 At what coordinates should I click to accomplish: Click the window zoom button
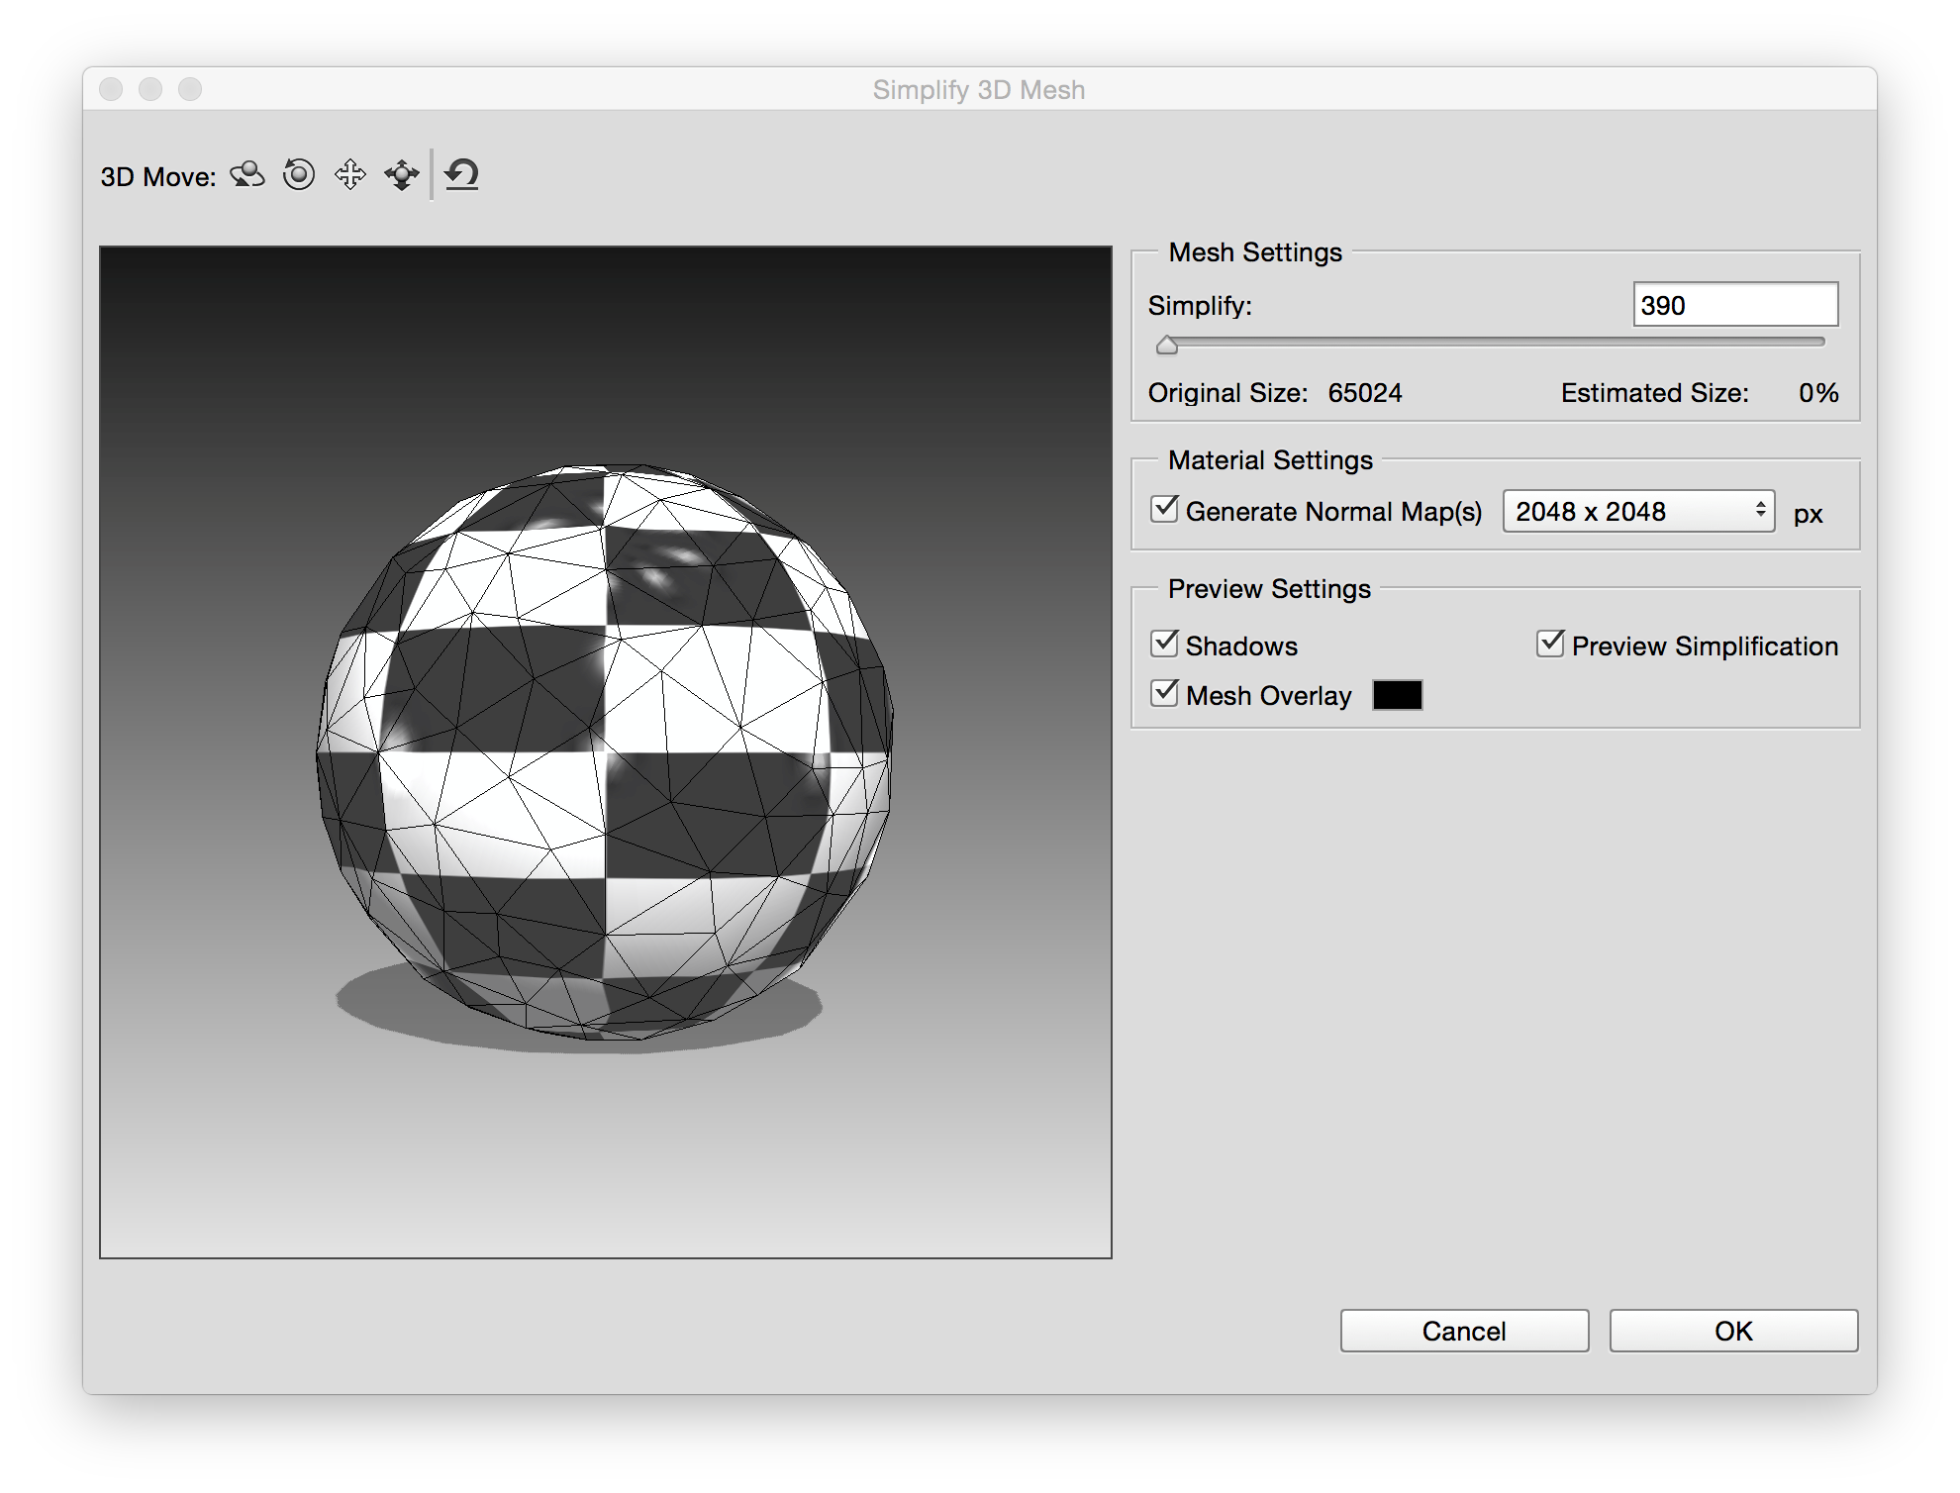(x=190, y=89)
